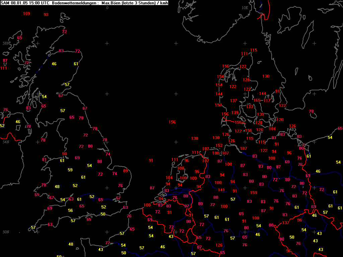Select the 165 km/h gust reading
Image resolution: width=343 pixels, height=257 pixels.
(257, 100)
